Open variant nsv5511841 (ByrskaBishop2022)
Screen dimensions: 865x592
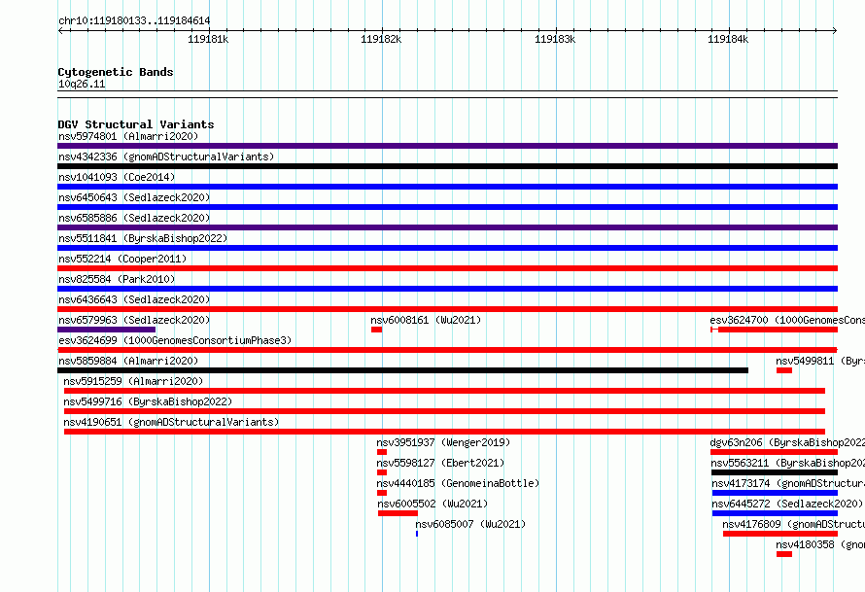pos(143,238)
